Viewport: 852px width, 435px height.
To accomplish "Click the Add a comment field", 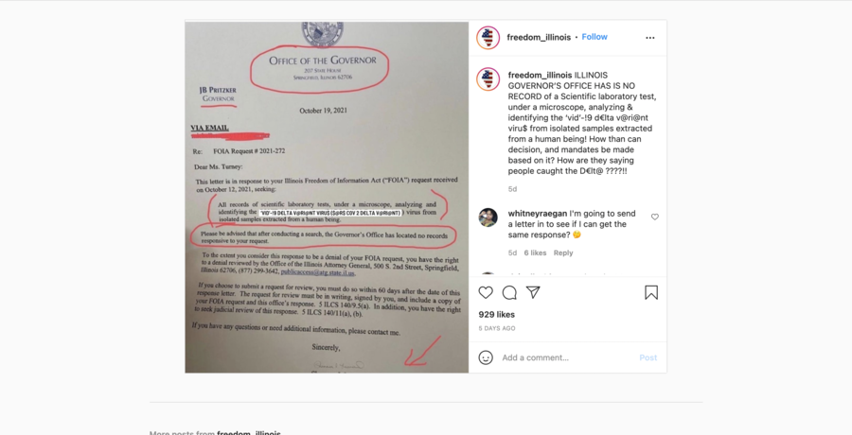I will pos(565,357).
